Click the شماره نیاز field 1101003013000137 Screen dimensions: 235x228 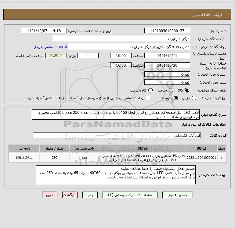[167, 31]
